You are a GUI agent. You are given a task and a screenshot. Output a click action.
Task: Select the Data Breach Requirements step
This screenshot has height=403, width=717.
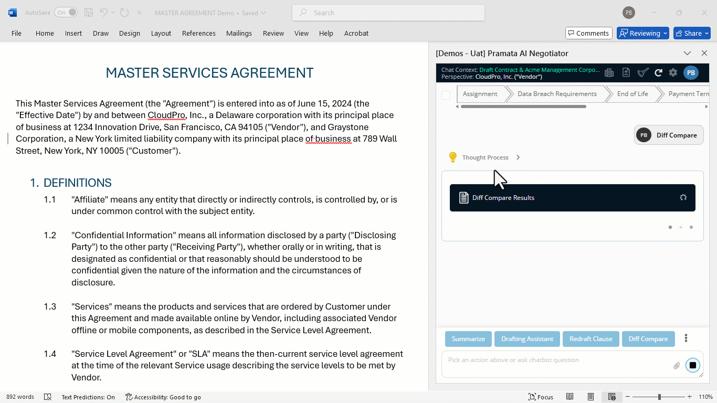[557, 94]
